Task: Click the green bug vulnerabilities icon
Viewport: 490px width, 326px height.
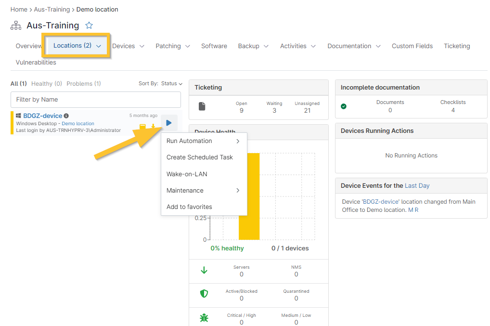Action: coord(204,318)
